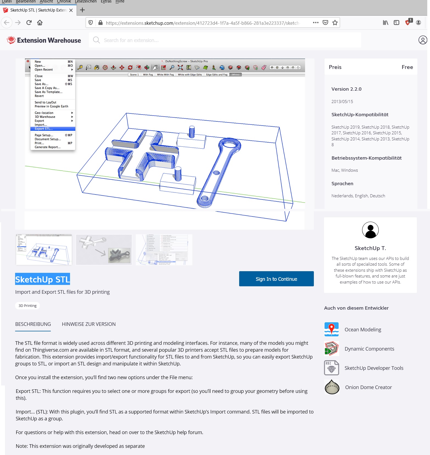The width and height of the screenshot is (430, 455).
Task: Go to the Firefox home page
Action: tap(40, 23)
